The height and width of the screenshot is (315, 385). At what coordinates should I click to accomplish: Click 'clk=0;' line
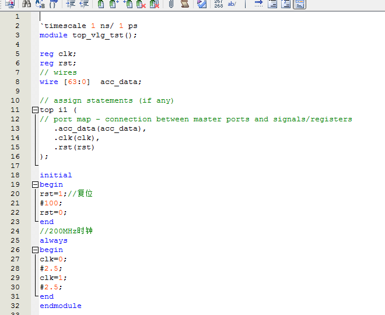53,259
